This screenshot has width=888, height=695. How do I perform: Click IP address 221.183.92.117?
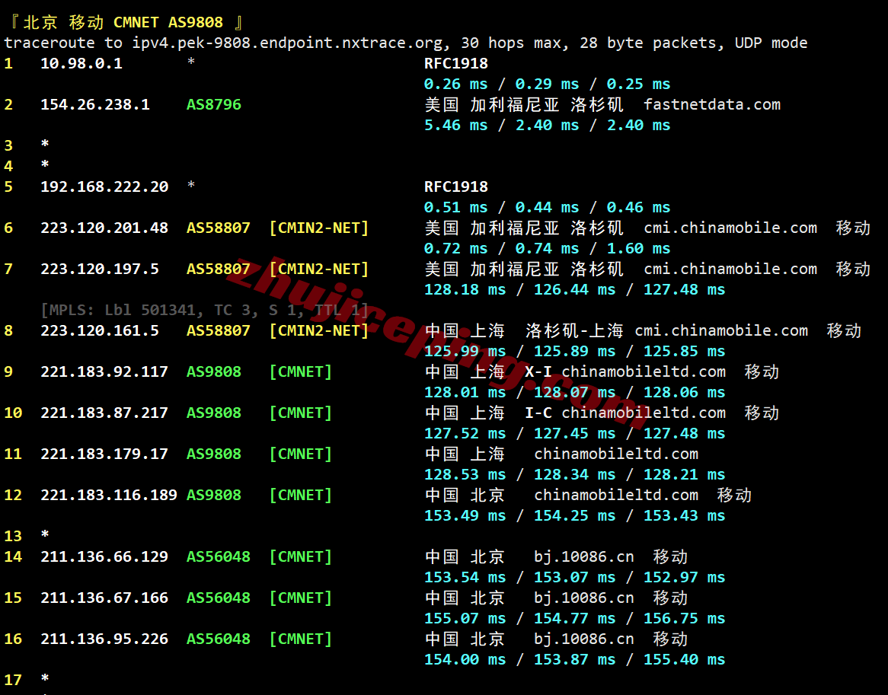click(x=105, y=371)
